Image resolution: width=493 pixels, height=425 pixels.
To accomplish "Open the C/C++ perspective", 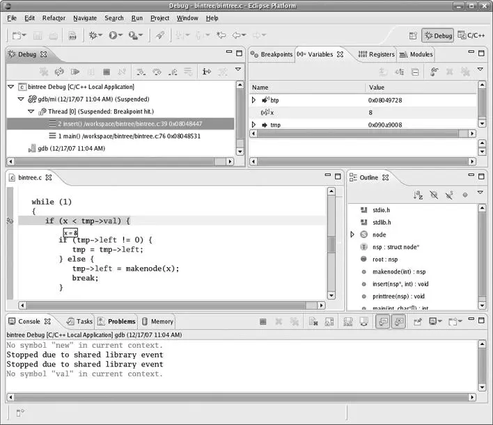I will point(475,35).
